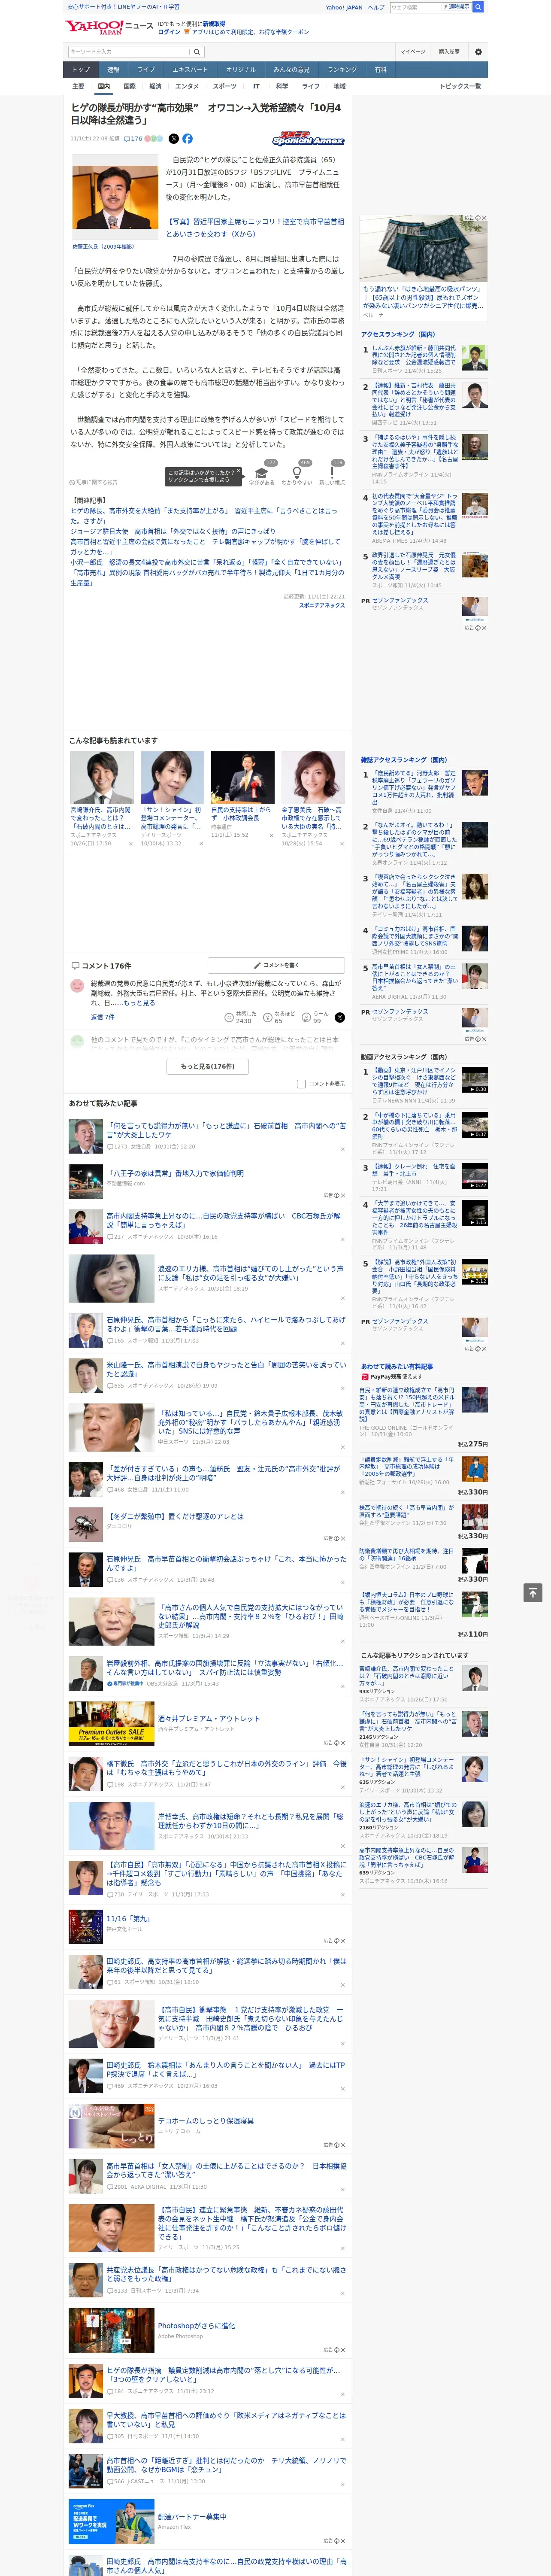Open related article about ジョージア駐日大使
551x2576 pixels.
tap(173, 532)
